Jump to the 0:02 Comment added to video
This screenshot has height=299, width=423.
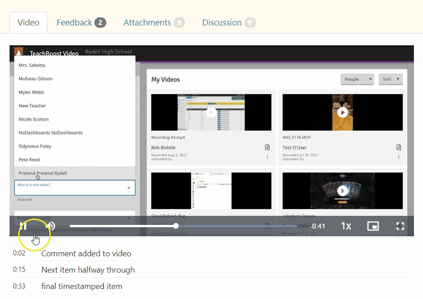click(x=211, y=254)
